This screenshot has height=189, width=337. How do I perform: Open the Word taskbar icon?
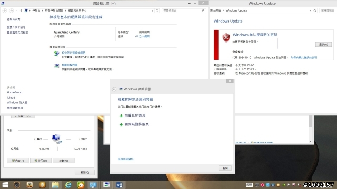[x=119, y=185]
